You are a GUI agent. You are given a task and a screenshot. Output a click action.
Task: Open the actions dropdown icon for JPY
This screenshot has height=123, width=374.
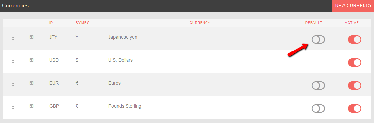pyautogui.click(x=31, y=37)
